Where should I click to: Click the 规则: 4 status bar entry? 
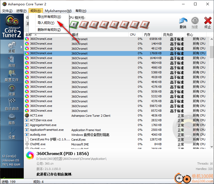(x=38, y=182)
